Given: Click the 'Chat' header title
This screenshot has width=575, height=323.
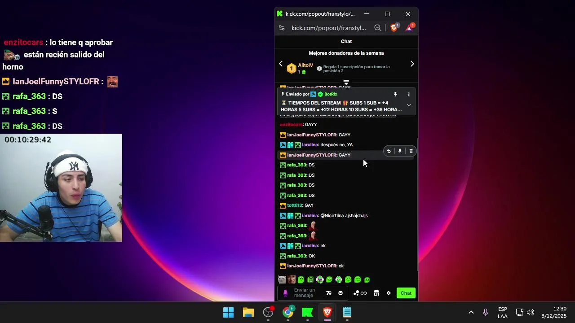Looking at the screenshot, I should 346,41.
